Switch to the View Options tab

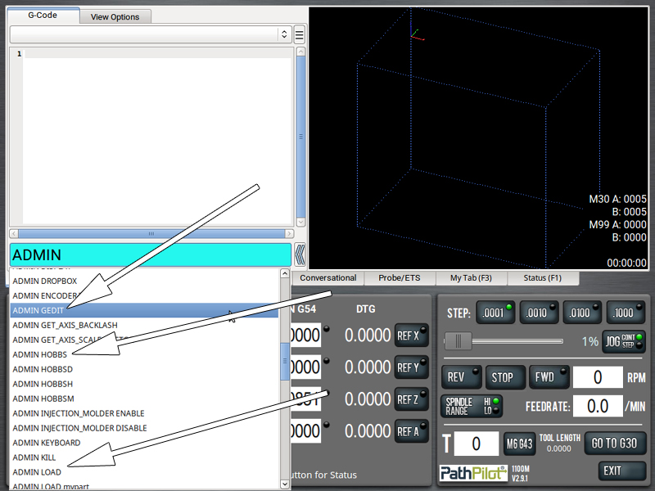click(x=115, y=16)
